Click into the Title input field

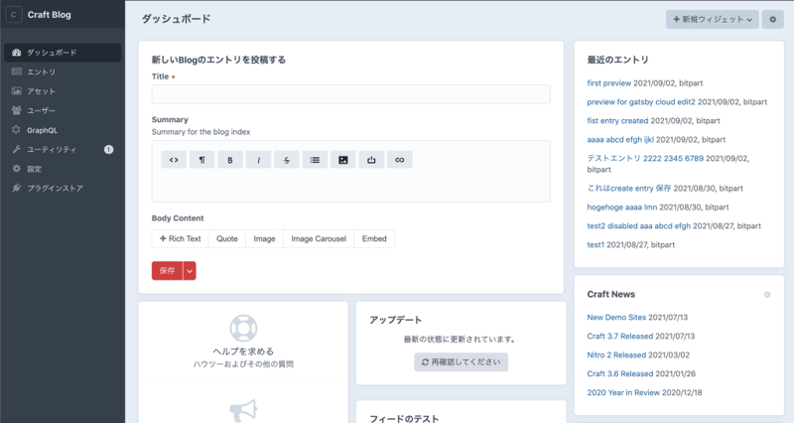pos(350,94)
